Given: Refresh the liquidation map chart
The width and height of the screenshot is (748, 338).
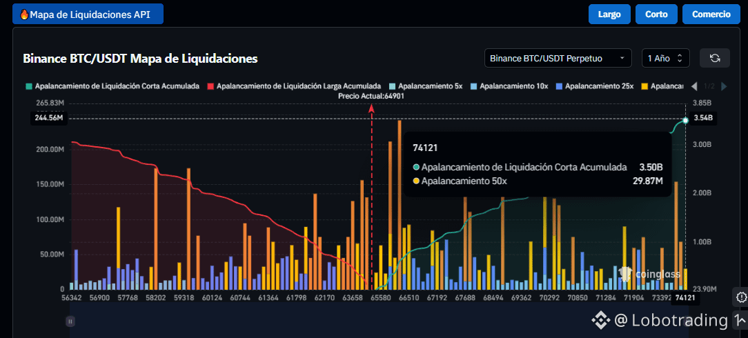Looking at the screenshot, I should [715, 58].
